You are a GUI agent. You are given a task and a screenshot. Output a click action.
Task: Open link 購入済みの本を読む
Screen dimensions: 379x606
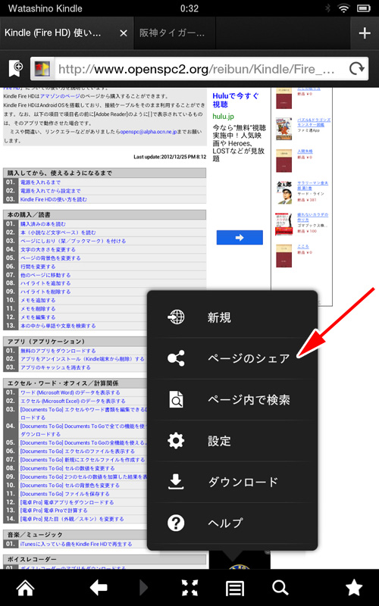point(43,224)
